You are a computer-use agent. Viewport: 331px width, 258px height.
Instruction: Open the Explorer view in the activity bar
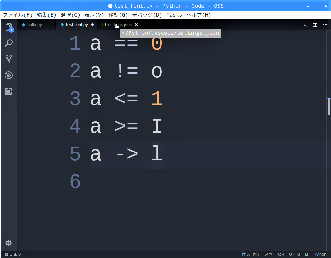[9, 27]
